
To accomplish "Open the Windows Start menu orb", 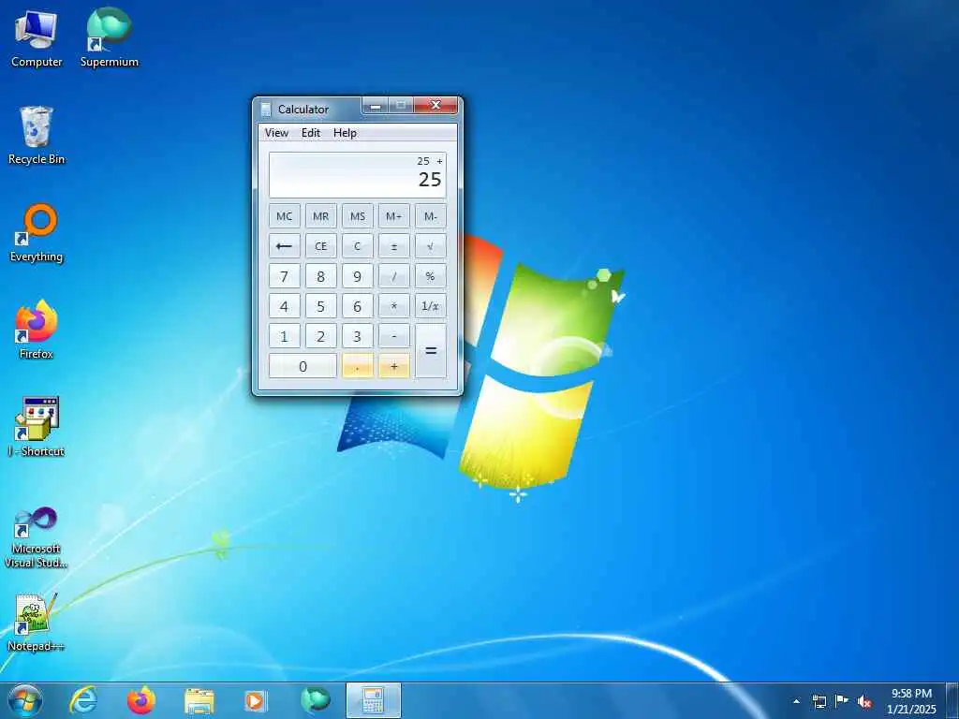I will (25, 700).
